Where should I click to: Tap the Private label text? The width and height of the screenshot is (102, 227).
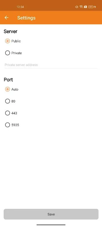pyautogui.click(x=17, y=53)
